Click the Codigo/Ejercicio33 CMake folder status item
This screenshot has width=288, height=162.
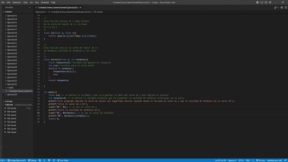pos(17,160)
